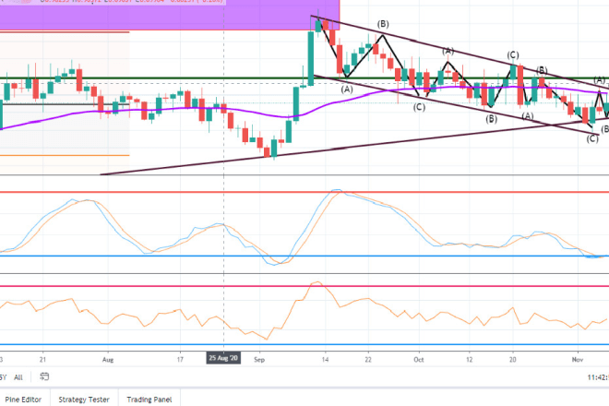Select the short orange horizontal line drawing
Screen dimensions: 609x406
[x=65, y=155]
